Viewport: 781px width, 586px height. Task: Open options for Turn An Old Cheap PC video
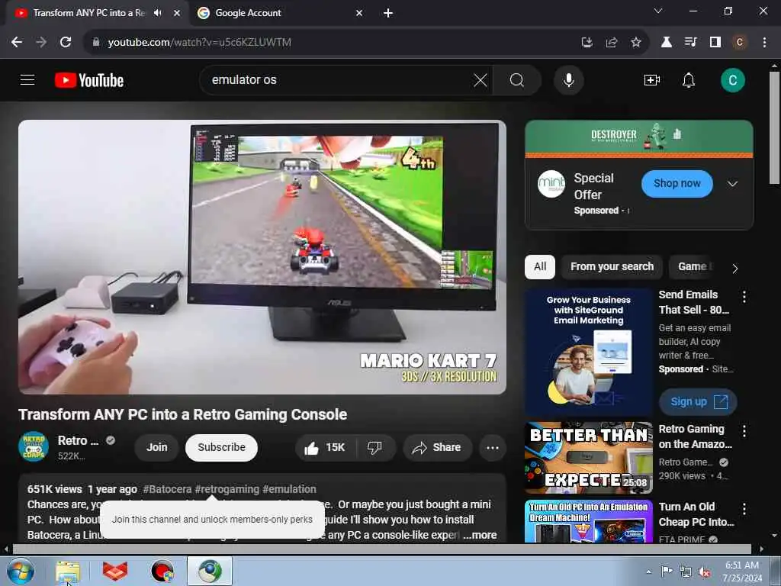coord(744,509)
